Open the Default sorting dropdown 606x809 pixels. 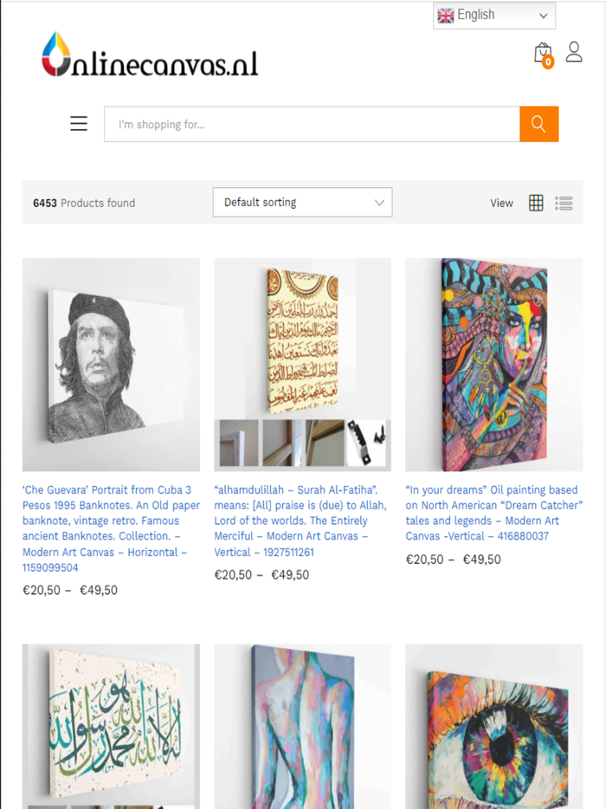pyautogui.click(x=302, y=202)
